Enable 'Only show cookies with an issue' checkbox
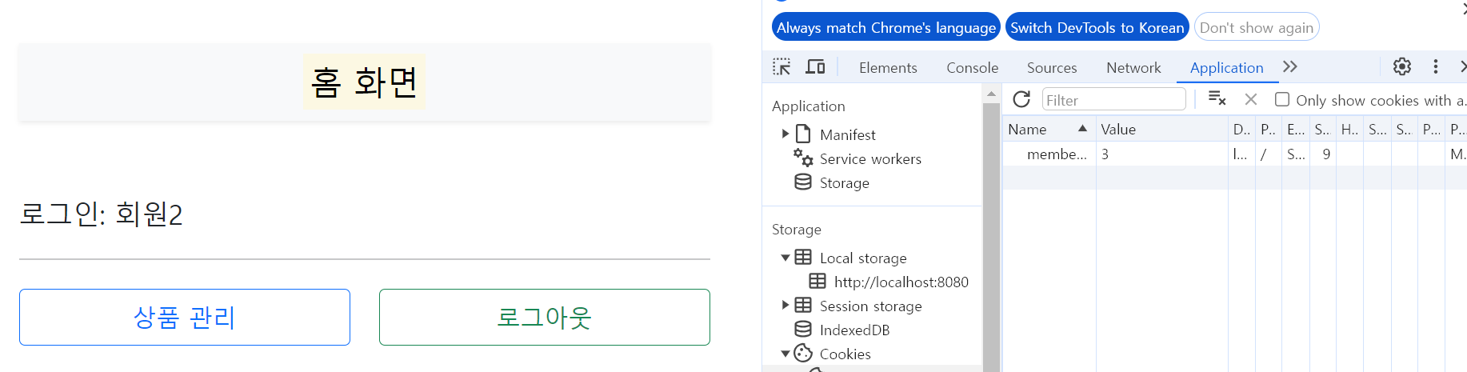This screenshot has width=1467, height=372. 1282,99
